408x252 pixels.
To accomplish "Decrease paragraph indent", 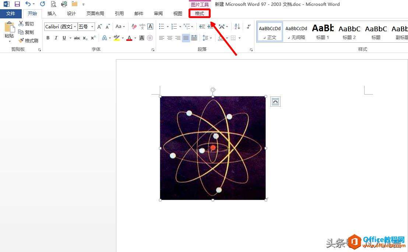I will click(202, 26).
